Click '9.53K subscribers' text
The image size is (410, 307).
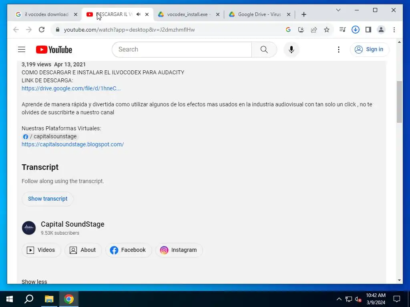[60, 233]
